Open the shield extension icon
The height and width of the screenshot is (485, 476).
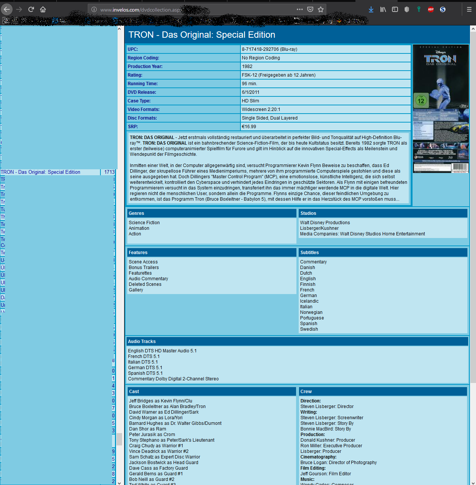click(x=407, y=9)
